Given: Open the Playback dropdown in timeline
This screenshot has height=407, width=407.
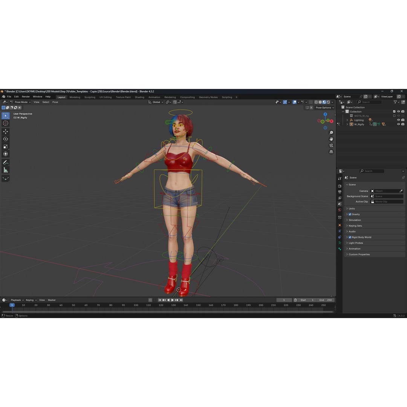Looking at the screenshot, I should 17,300.
